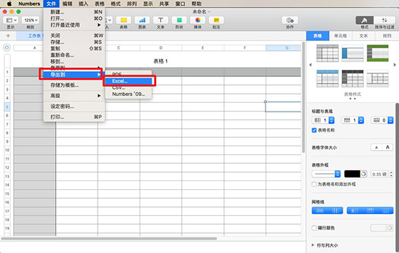Open the 帮助 menu
This screenshot has width=399, height=253.
[x=197, y=3]
